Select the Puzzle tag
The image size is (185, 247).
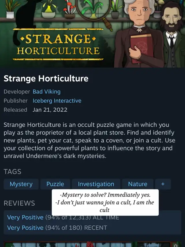tap(55, 184)
